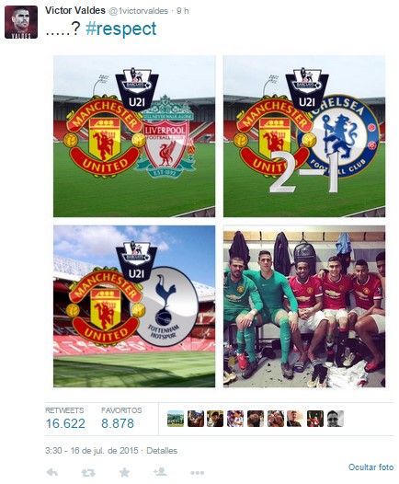Image resolution: width=399 pixels, height=484 pixels.
Task: Open the #respect hashtag
Action: point(120,29)
